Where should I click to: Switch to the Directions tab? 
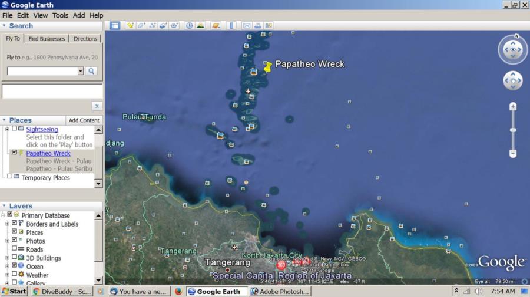(x=85, y=39)
